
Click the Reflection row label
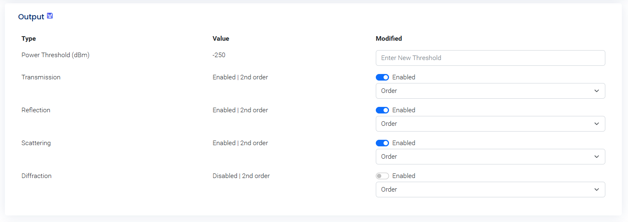pyautogui.click(x=36, y=110)
